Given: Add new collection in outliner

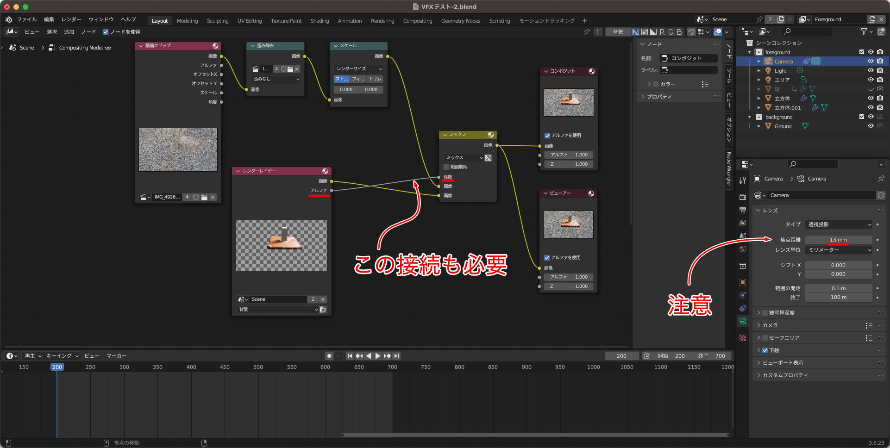Looking at the screenshot, I should 881,31.
